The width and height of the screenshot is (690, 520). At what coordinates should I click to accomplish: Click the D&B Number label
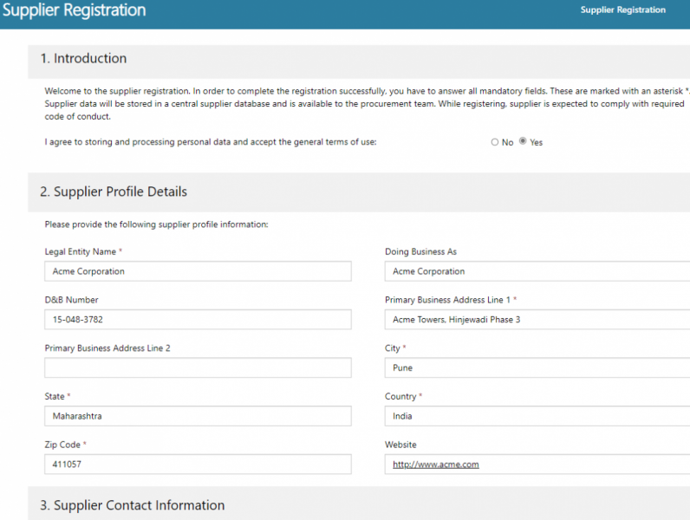pos(71,300)
